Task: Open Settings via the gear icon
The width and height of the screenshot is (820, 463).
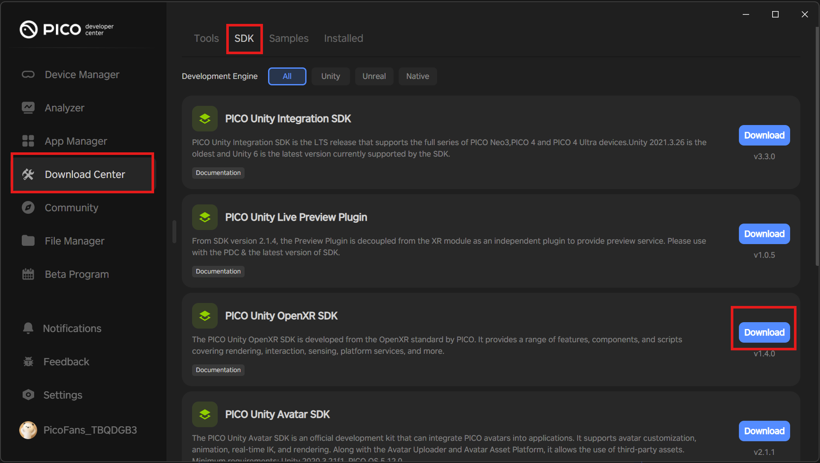Action: click(x=28, y=395)
